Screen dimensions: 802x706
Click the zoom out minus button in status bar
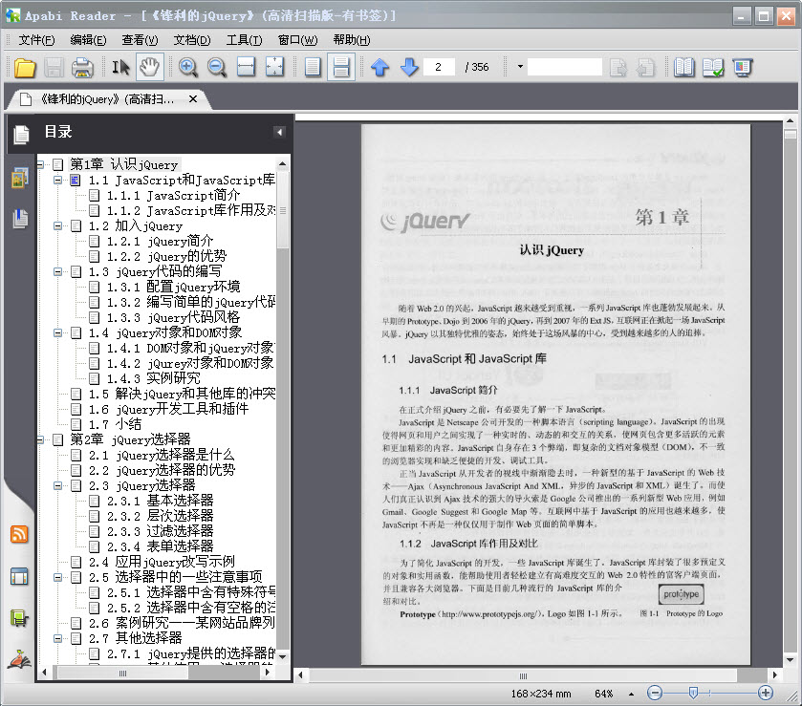tap(654, 694)
